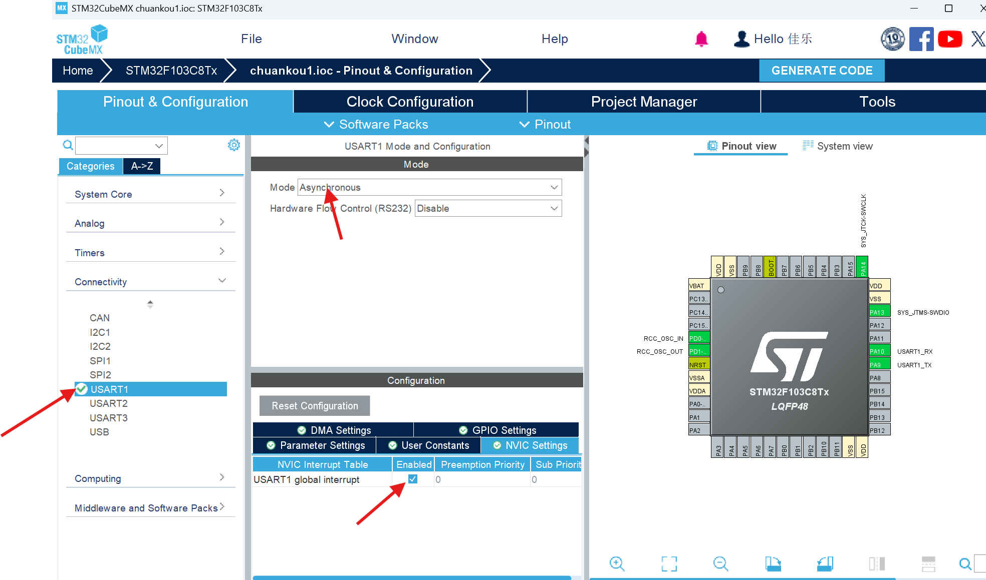The width and height of the screenshot is (986, 580).
Task: Collapse the Connectivity category
Action: 150,281
